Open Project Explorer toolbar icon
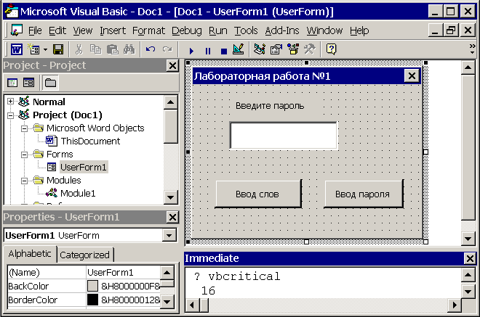Viewport: 480px width, 317px height. (260, 49)
